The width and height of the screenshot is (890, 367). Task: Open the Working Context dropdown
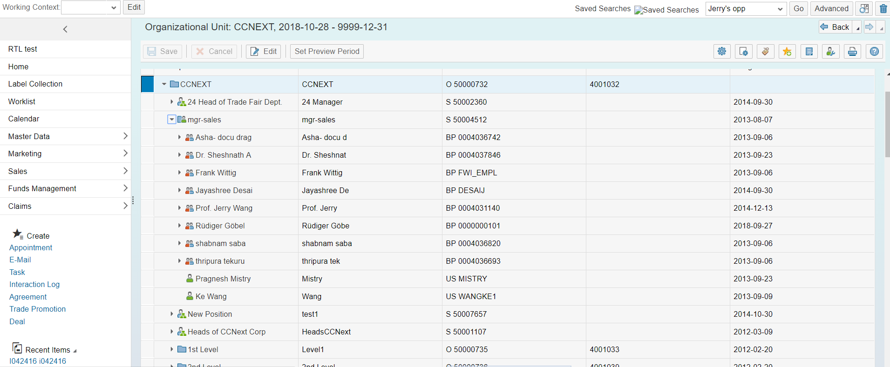[x=114, y=7]
